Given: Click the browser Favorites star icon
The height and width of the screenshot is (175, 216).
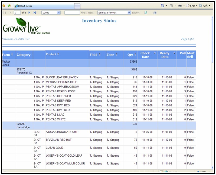Looking at the screenshot, I should [4, 5].
